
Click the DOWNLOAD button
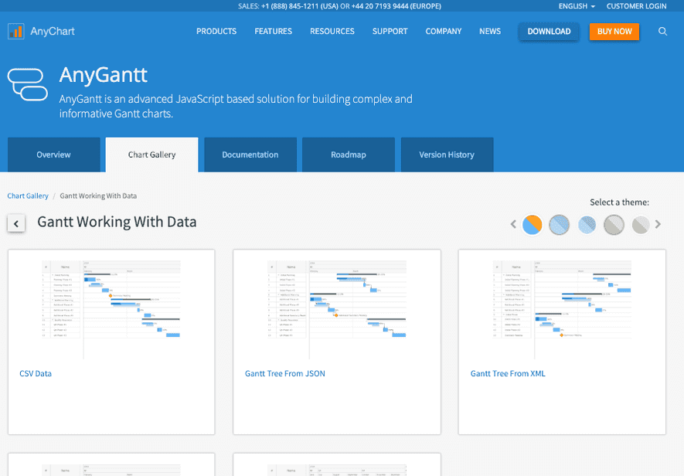[x=549, y=32]
